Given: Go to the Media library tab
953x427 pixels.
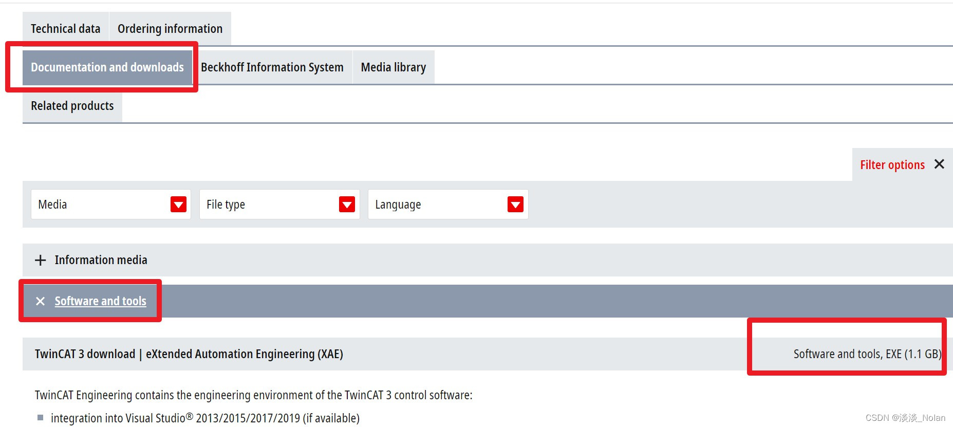Looking at the screenshot, I should [x=394, y=67].
